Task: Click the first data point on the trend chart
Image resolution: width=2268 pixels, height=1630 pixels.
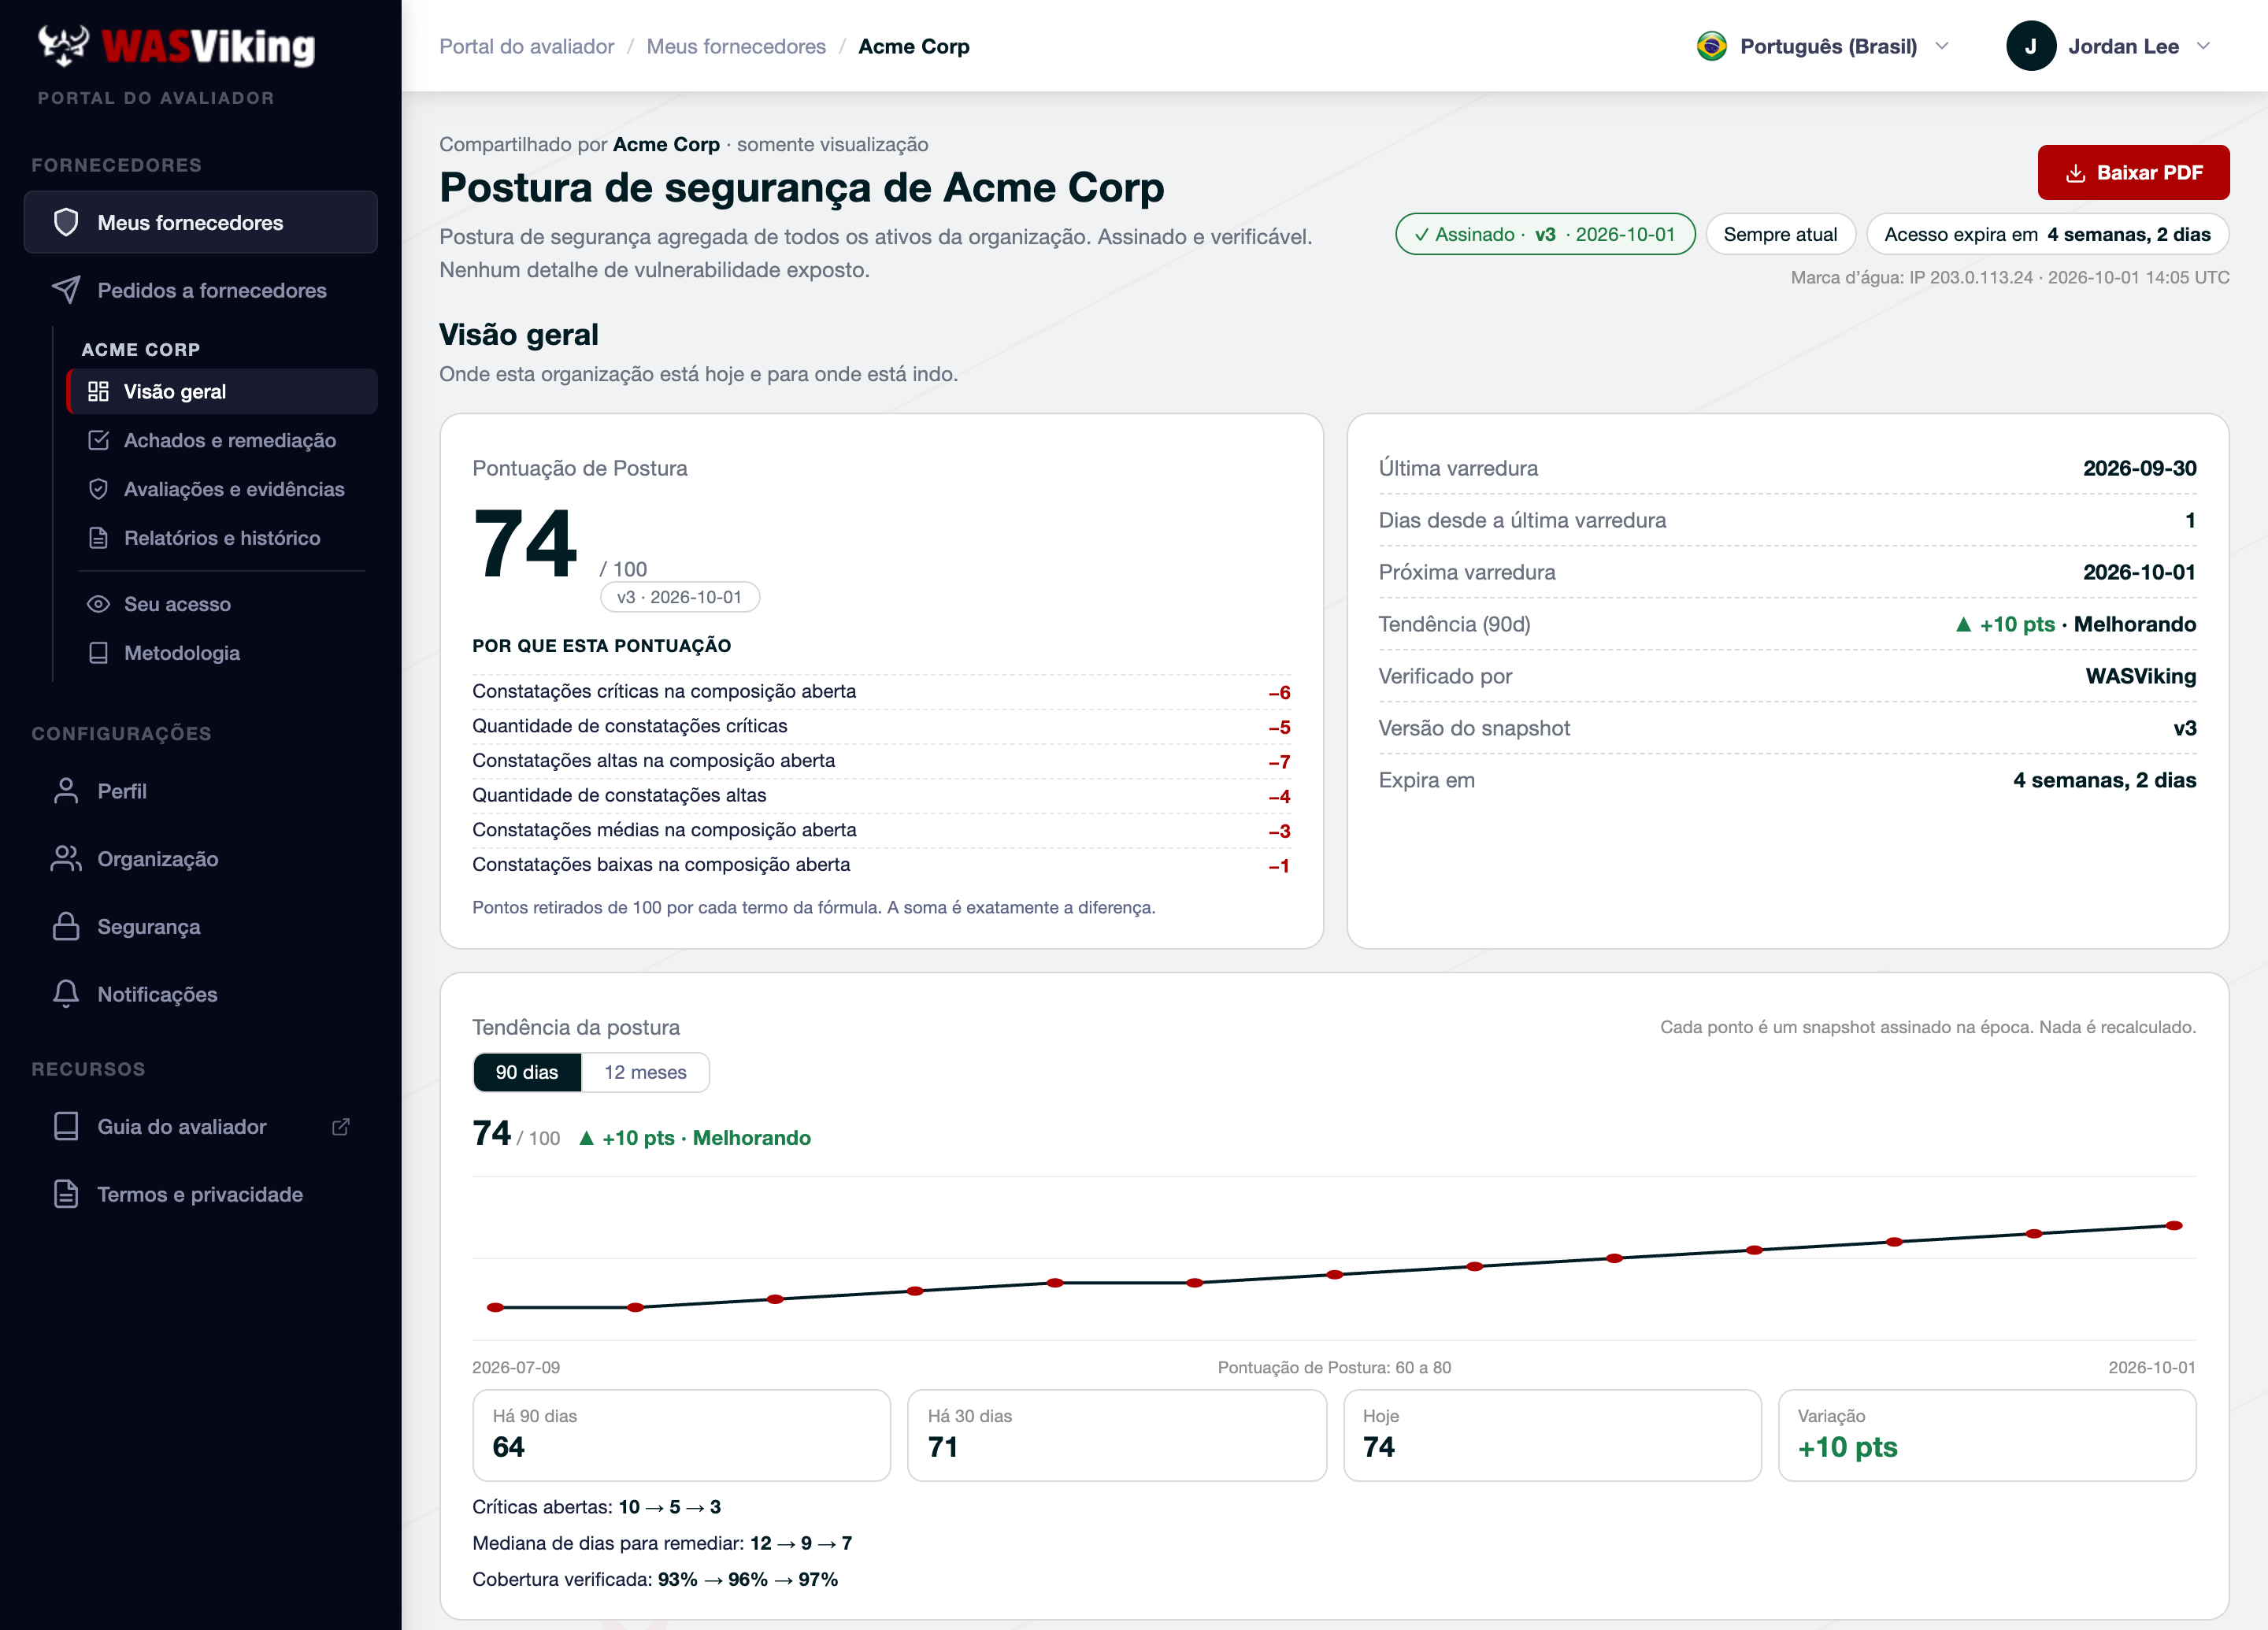Action: (495, 1307)
